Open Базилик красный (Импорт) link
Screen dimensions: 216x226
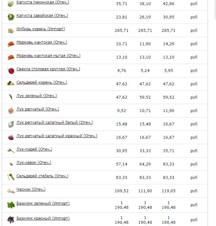click(x=43, y=218)
